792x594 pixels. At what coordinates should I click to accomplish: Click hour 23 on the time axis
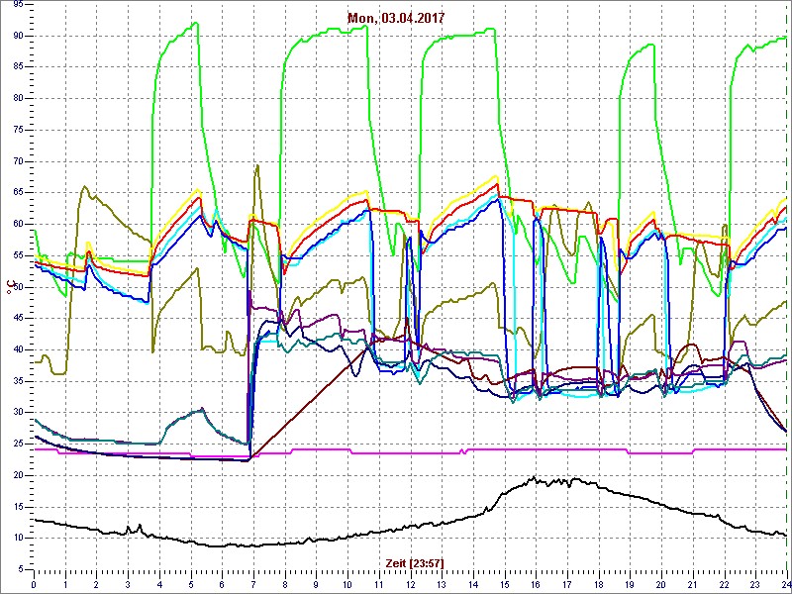point(755,585)
